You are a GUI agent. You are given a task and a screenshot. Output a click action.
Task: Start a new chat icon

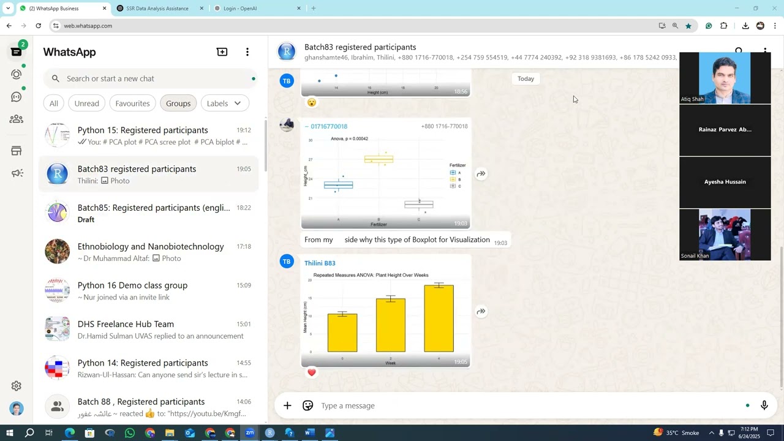(222, 52)
